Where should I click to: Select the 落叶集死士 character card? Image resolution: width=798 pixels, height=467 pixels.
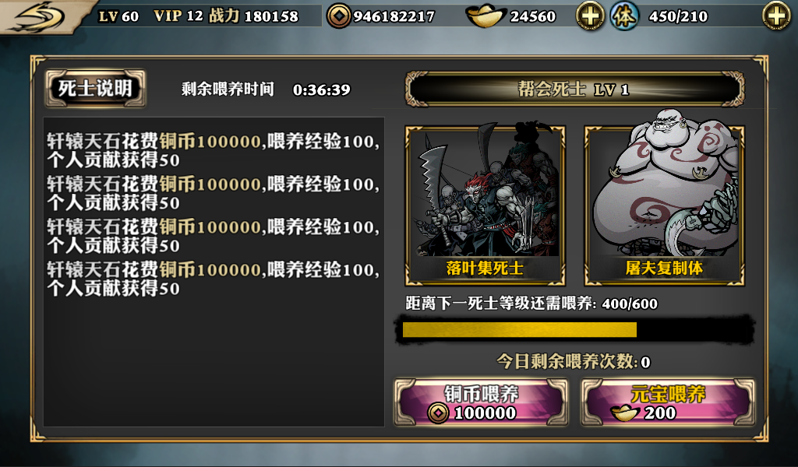tap(485, 204)
